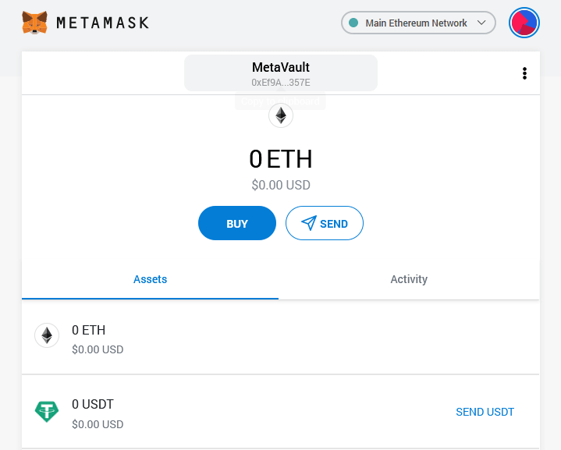Click the green Tether USDT icon
The height and width of the screenshot is (450, 561).
click(x=47, y=411)
